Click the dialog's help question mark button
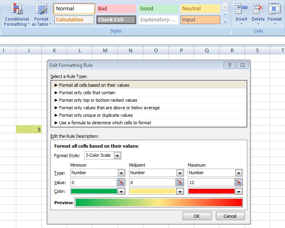285x228 pixels. tap(229, 65)
